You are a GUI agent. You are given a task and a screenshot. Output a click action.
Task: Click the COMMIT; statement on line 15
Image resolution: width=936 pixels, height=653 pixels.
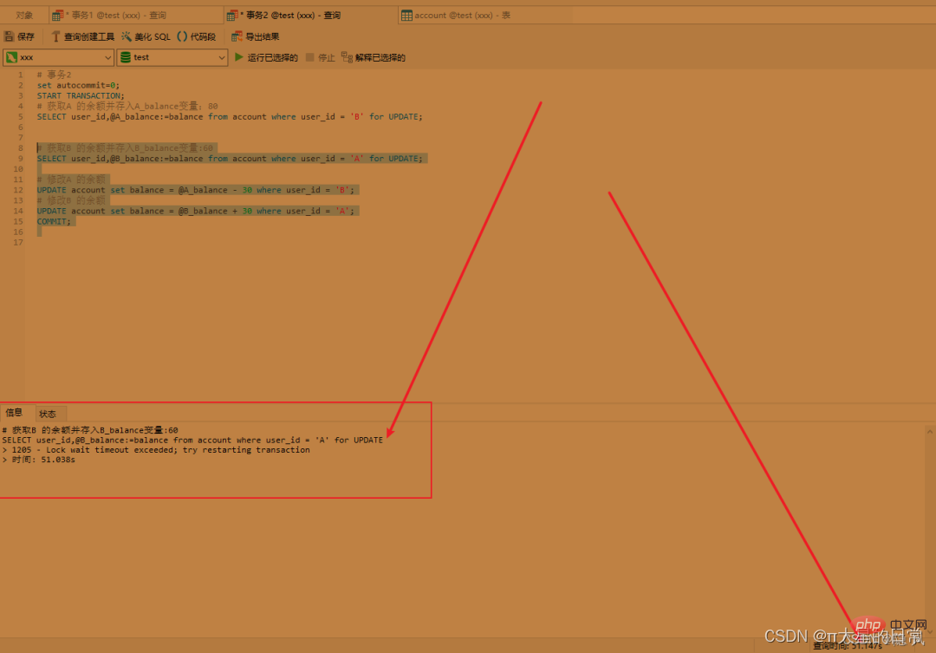(54, 222)
